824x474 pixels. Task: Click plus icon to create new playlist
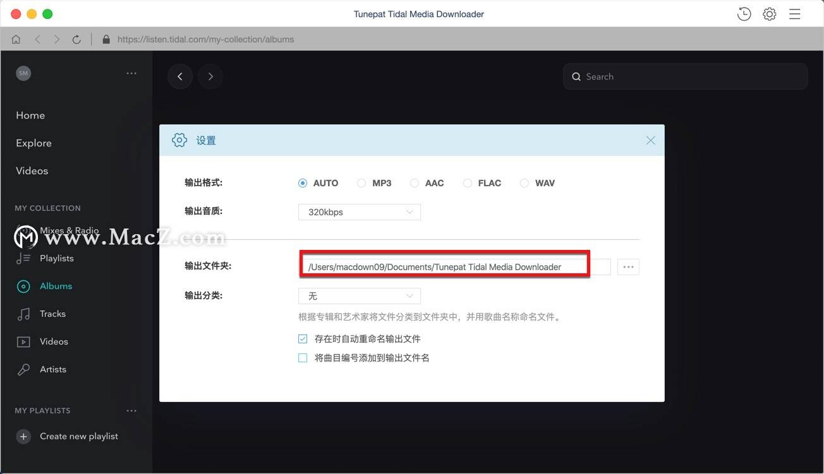pyautogui.click(x=23, y=436)
